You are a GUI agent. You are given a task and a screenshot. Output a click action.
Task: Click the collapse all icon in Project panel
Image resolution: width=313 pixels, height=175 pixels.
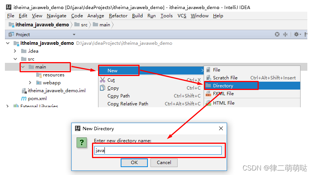point(285,34)
